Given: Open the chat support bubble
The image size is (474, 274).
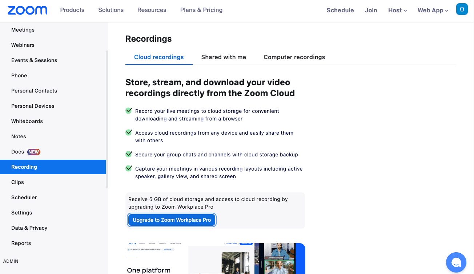Looking at the screenshot, I should [456, 262].
